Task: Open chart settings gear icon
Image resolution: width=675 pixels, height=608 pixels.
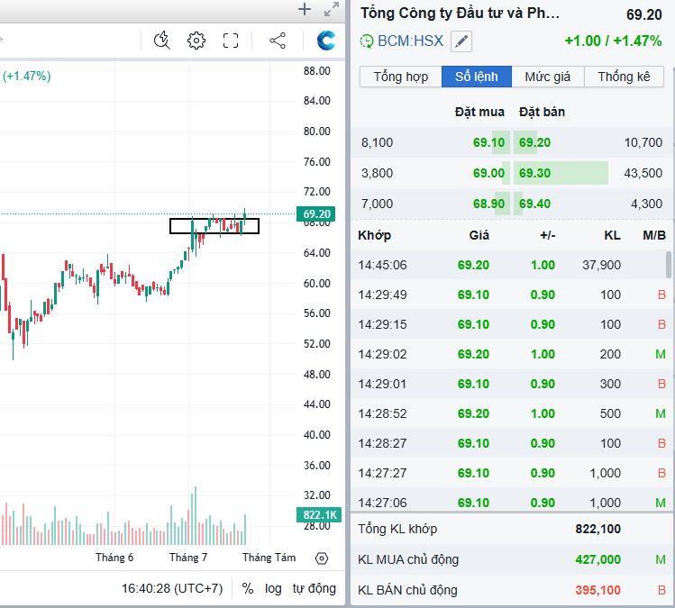Action: click(x=196, y=41)
